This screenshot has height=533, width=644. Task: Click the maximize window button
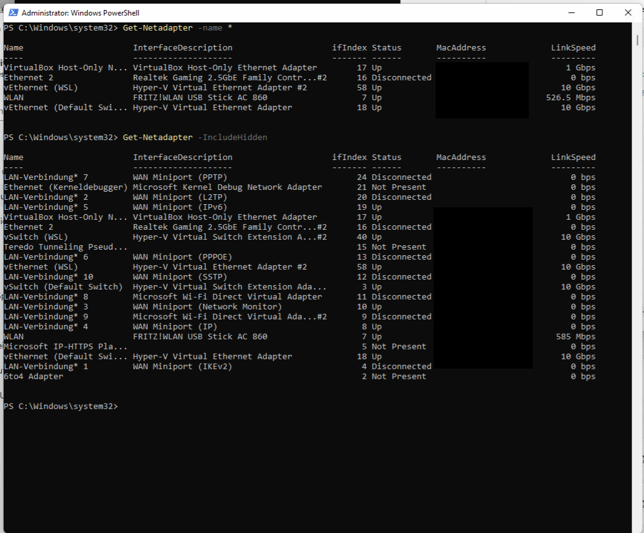[599, 12]
